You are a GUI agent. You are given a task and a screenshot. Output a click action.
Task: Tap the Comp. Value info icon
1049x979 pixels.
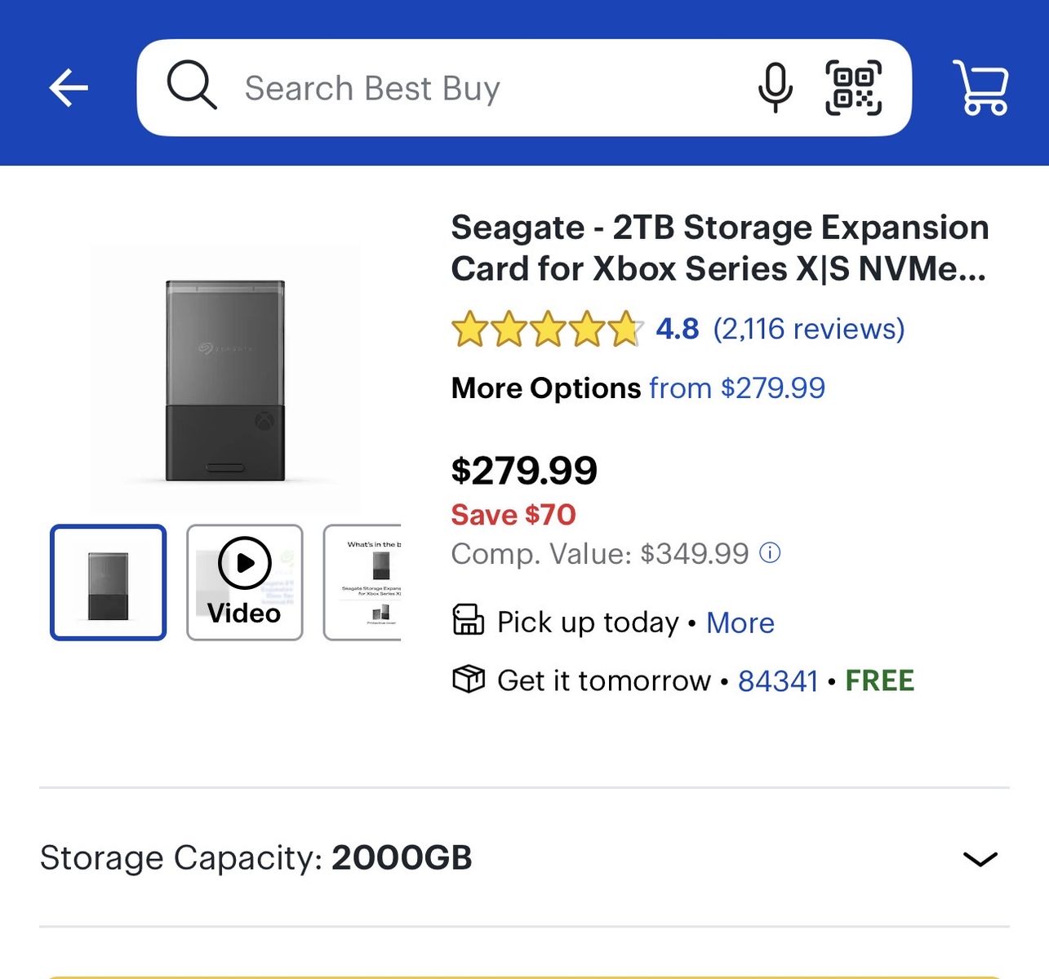pyautogui.click(x=770, y=553)
